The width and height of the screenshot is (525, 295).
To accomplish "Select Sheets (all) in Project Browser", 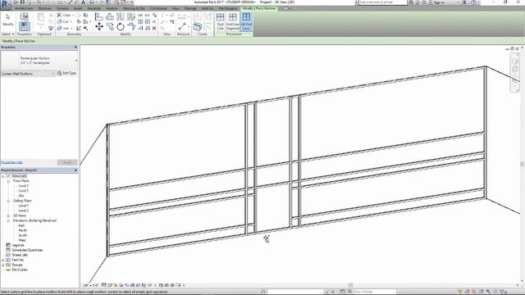I will tap(20, 255).
